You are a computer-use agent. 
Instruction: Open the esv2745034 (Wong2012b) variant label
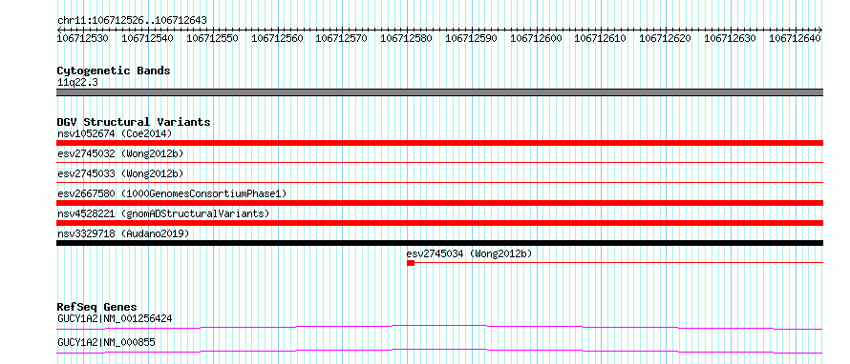click(x=470, y=253)
